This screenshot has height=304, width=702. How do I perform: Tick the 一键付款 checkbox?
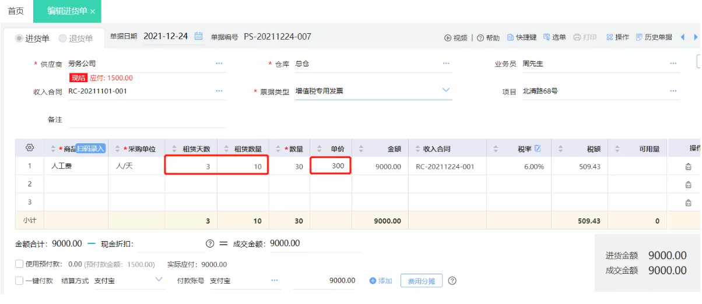point(20,281)
